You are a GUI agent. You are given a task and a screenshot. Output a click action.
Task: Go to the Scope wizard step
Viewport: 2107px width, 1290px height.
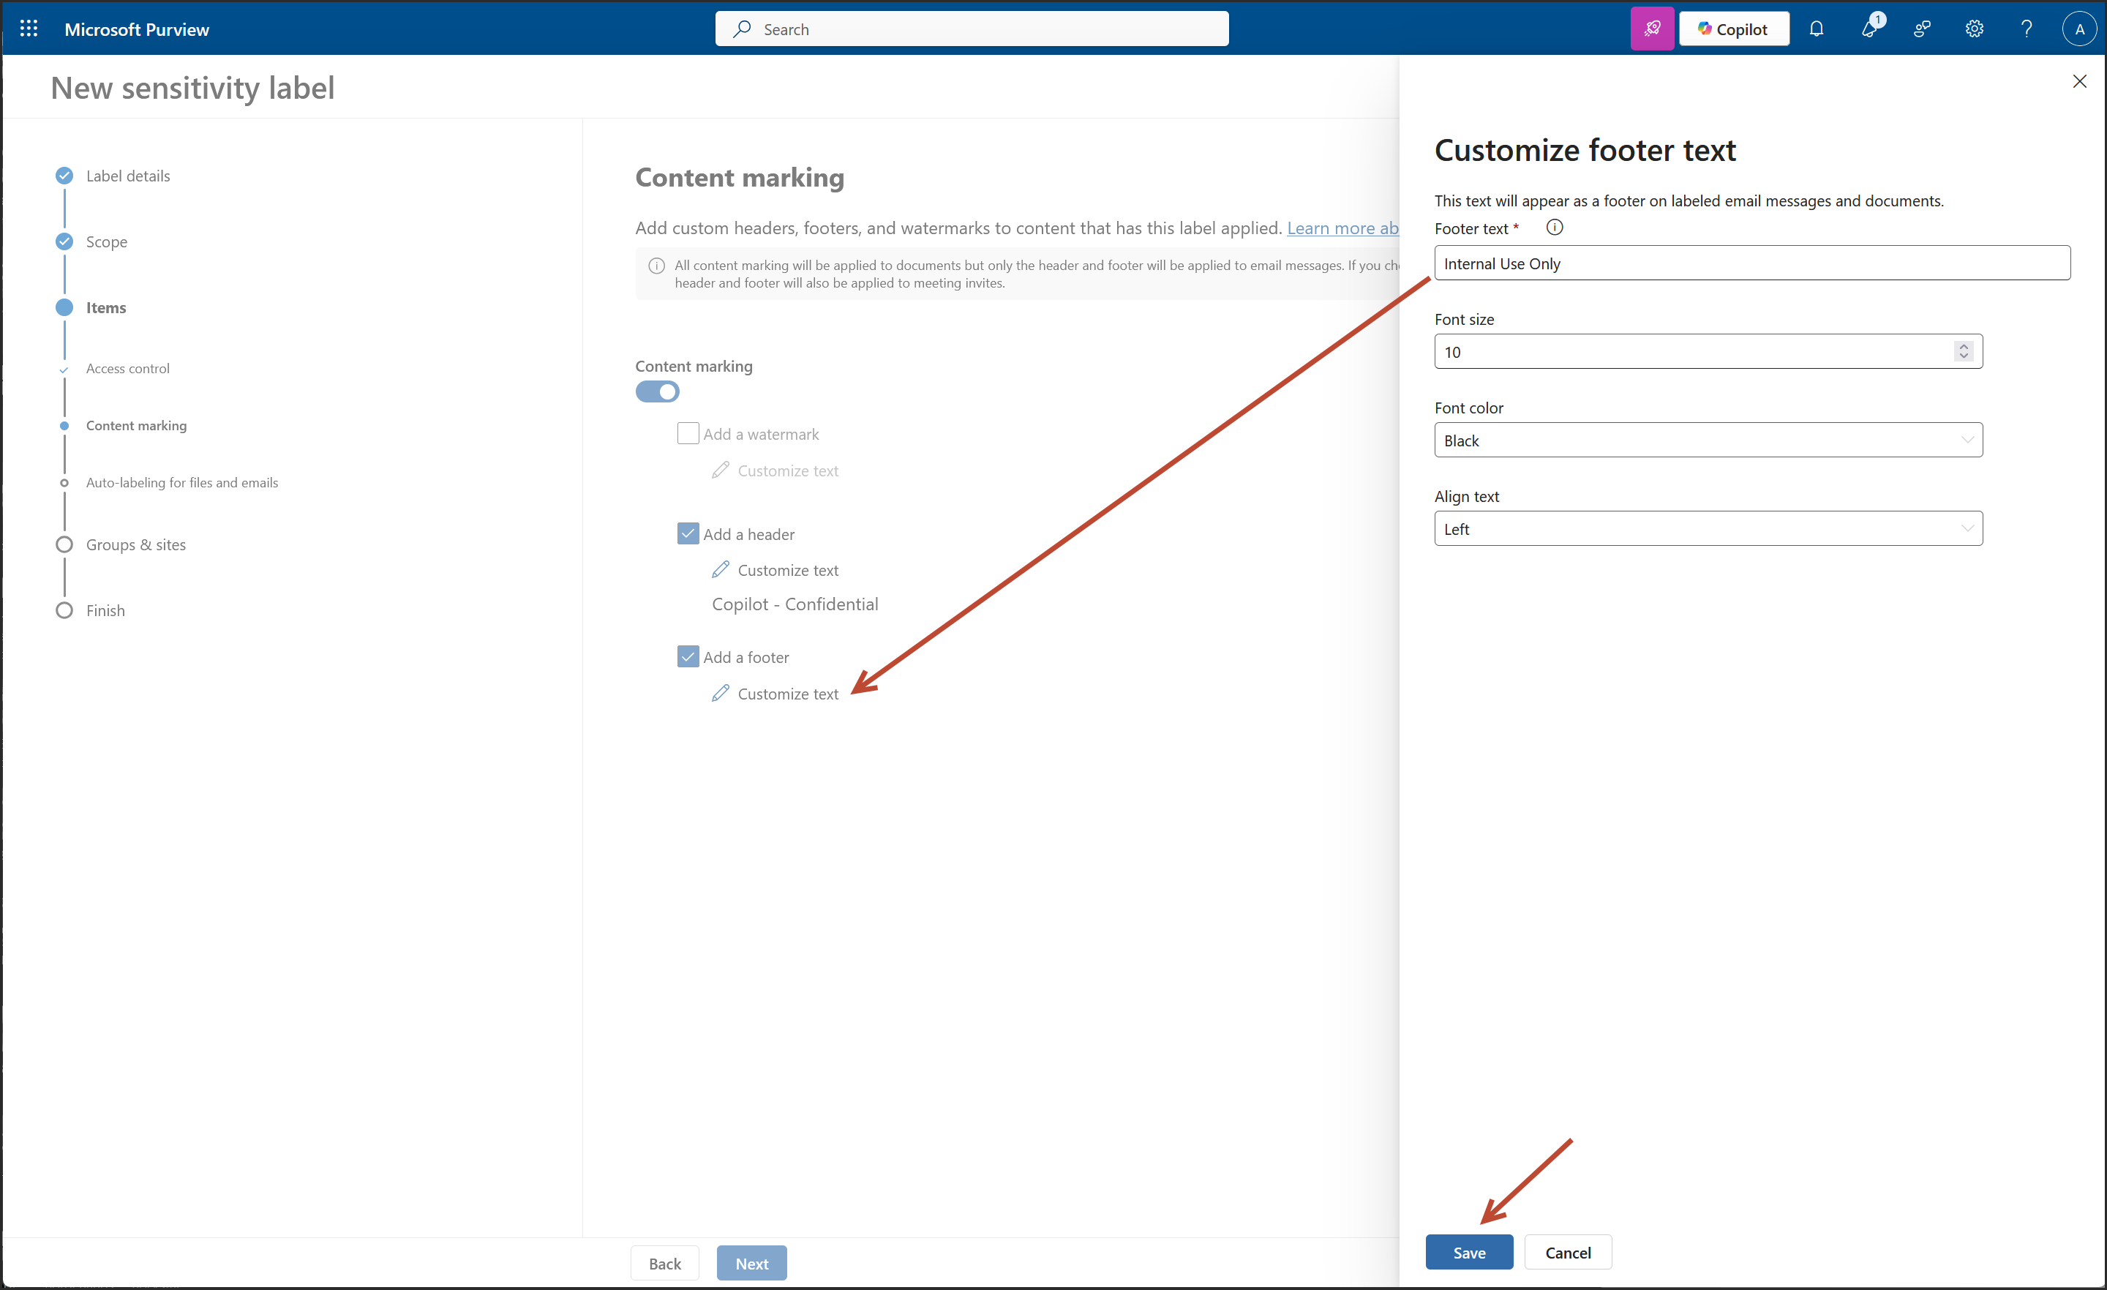(x=106, y=241)
